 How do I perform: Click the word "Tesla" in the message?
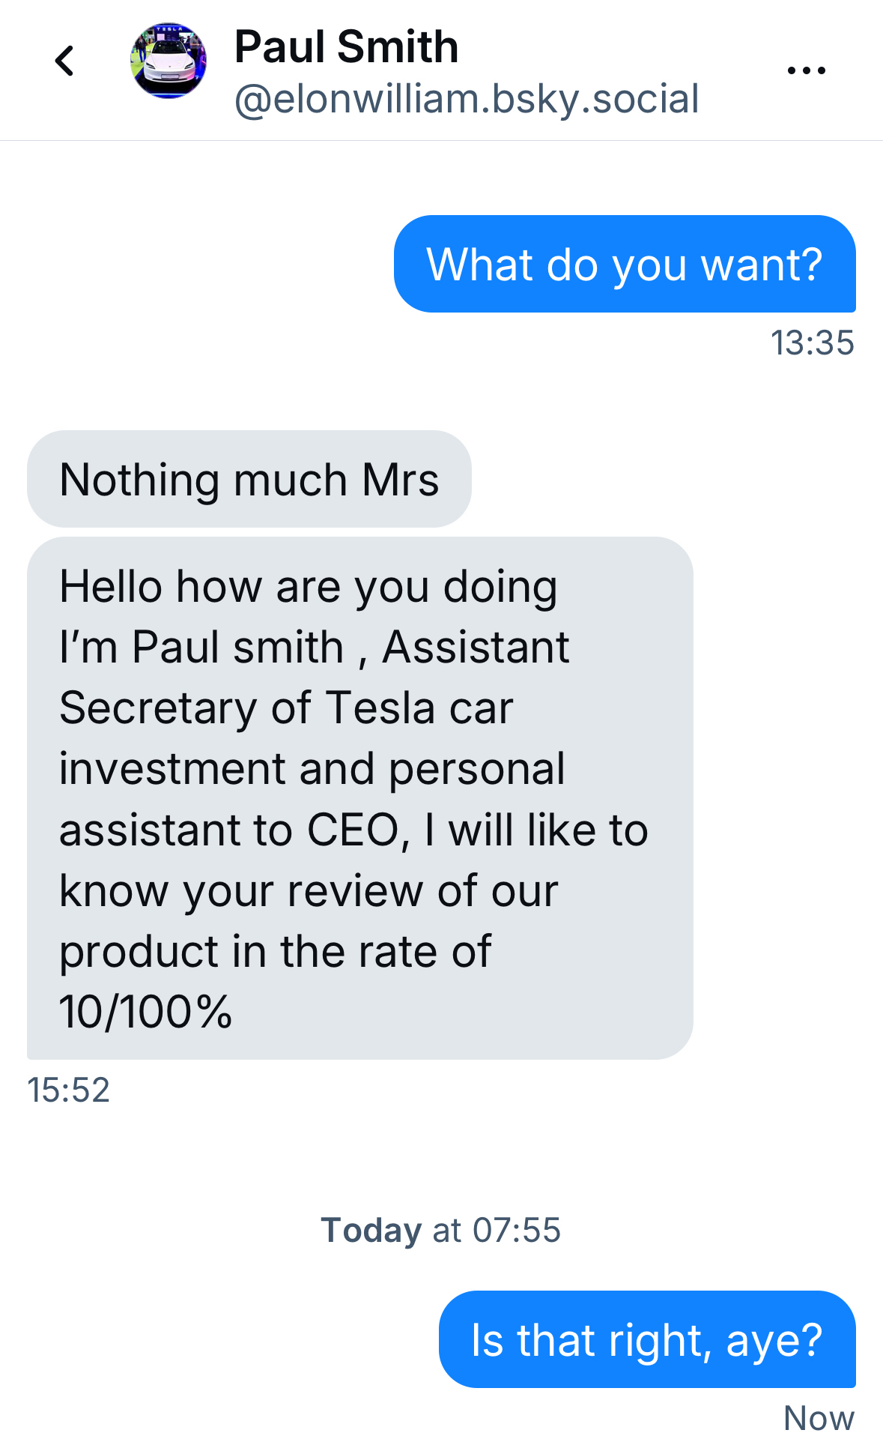click(380, 708)
